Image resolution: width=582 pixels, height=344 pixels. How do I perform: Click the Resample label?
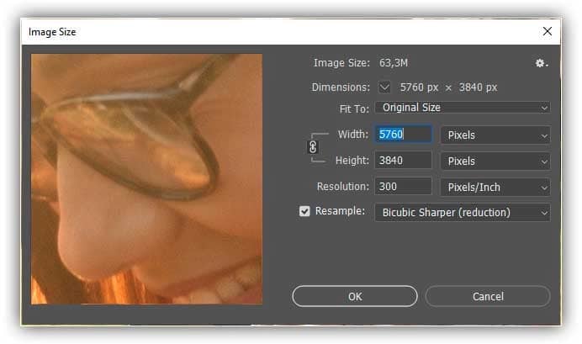pos(340,211)
